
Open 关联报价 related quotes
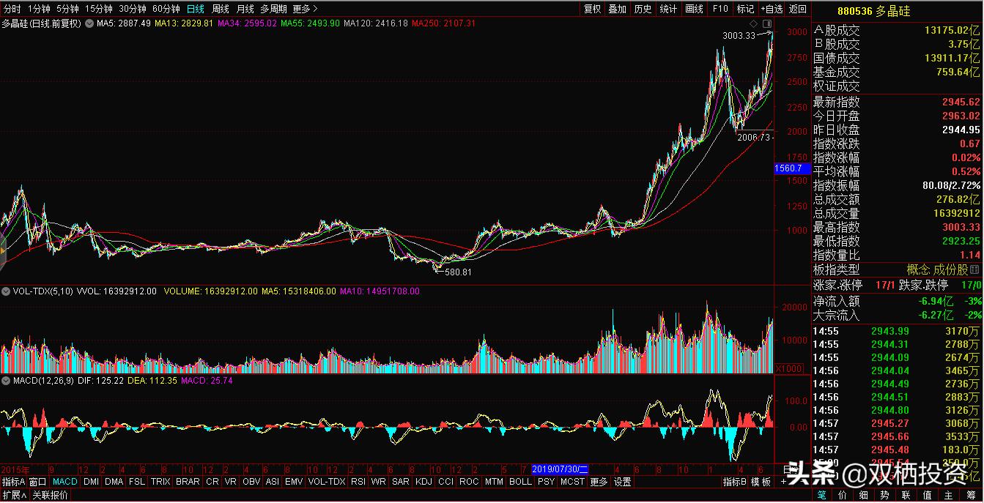point(51,495)
